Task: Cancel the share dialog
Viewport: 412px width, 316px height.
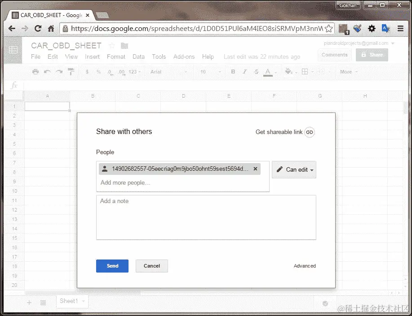Action: [x=151, y=266]
